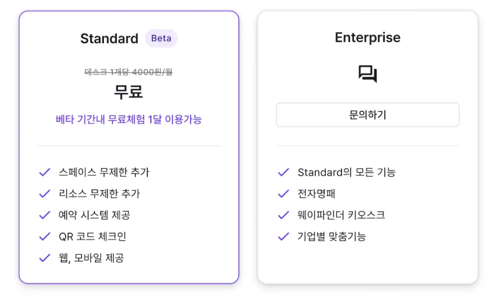Click checkmark beside 기업별 맞춤기능
This screenshot has width=499, height=298.
point(284,236)
